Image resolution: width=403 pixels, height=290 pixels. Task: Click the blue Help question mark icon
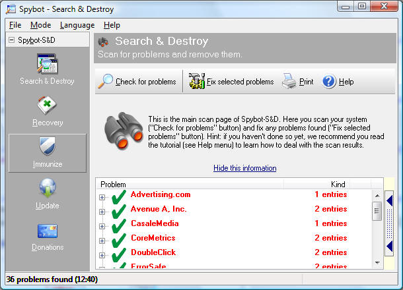pyautogui.click(x=329, y=82)
